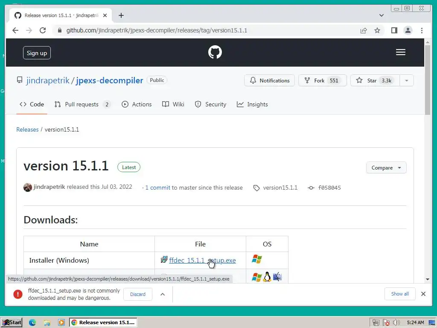Expand the Star lists dropdown arrow

[407, 81]
